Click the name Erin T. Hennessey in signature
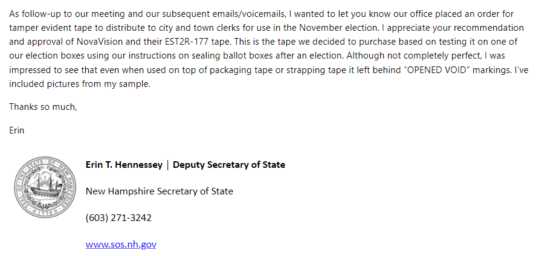 pos(124,165)
